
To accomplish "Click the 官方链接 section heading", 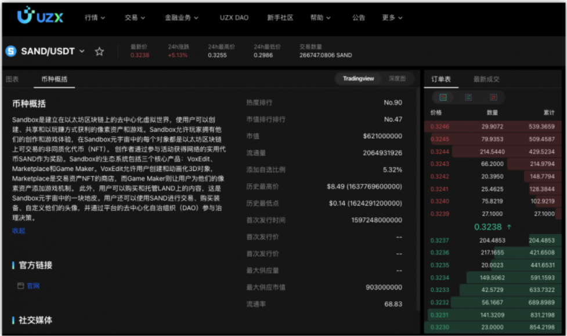I will tap(35, 265).
